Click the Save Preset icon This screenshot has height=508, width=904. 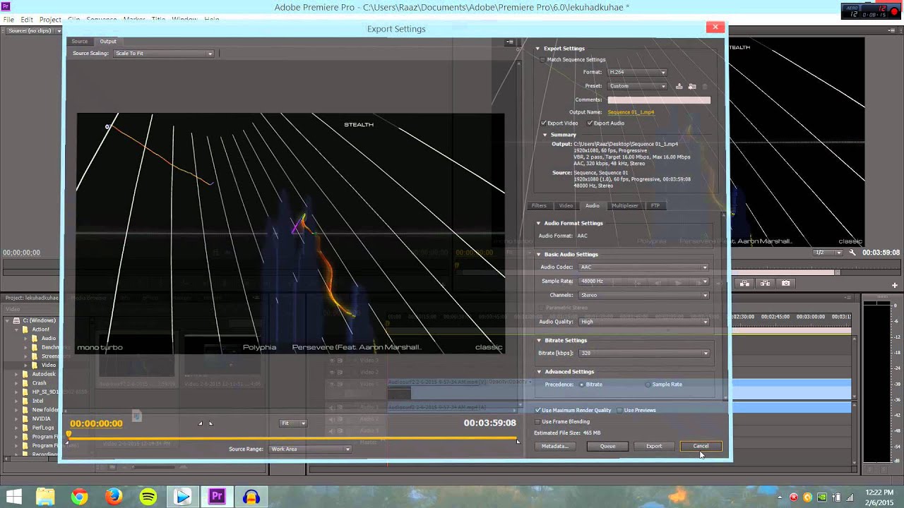tap(679, 86)
